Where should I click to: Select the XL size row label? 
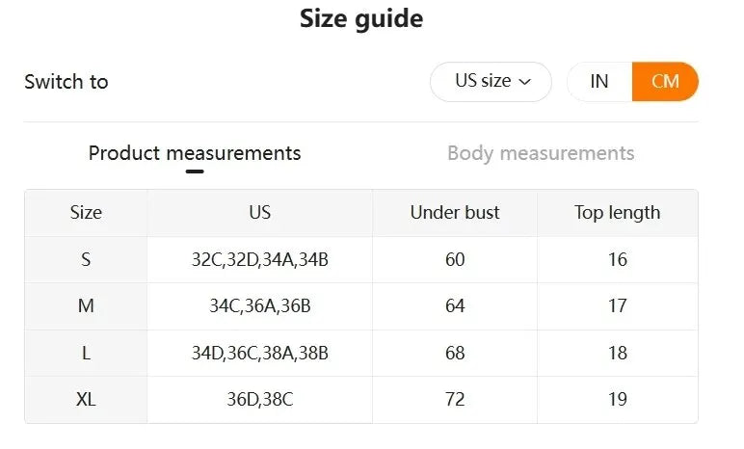click(86, 399)
